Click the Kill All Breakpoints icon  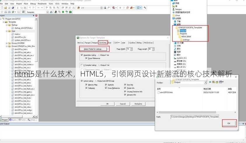click(131, 8)
